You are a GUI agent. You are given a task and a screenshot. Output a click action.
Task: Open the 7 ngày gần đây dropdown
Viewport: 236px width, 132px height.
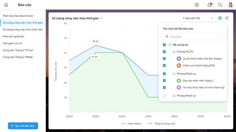[x=197, y=18]
